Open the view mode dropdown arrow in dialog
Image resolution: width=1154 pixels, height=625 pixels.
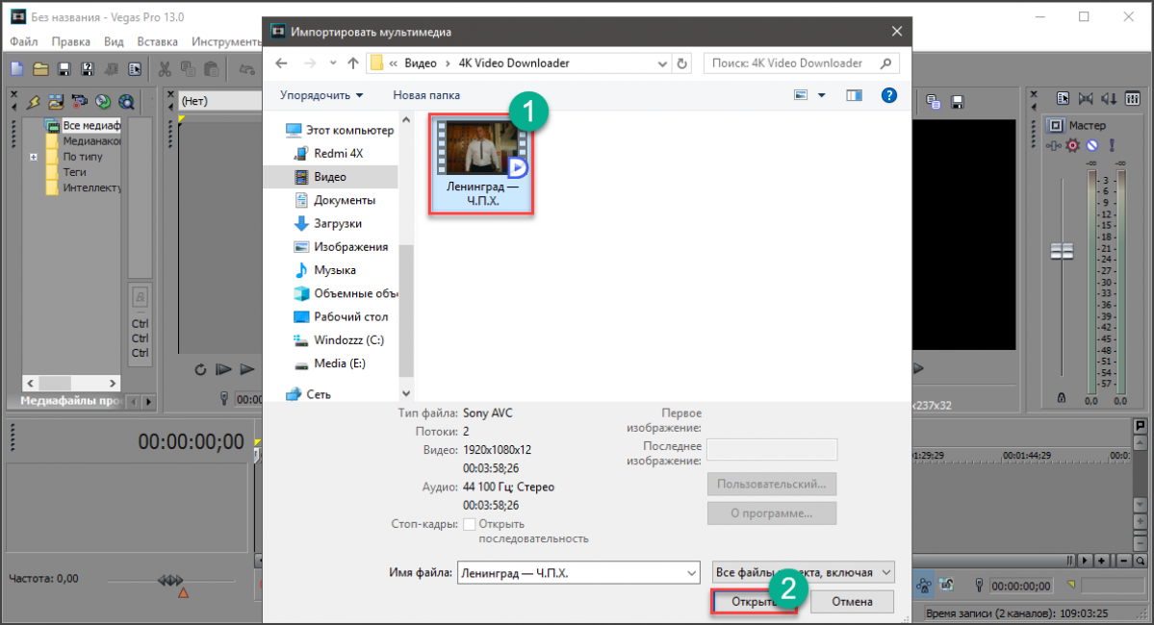point(821,95)
